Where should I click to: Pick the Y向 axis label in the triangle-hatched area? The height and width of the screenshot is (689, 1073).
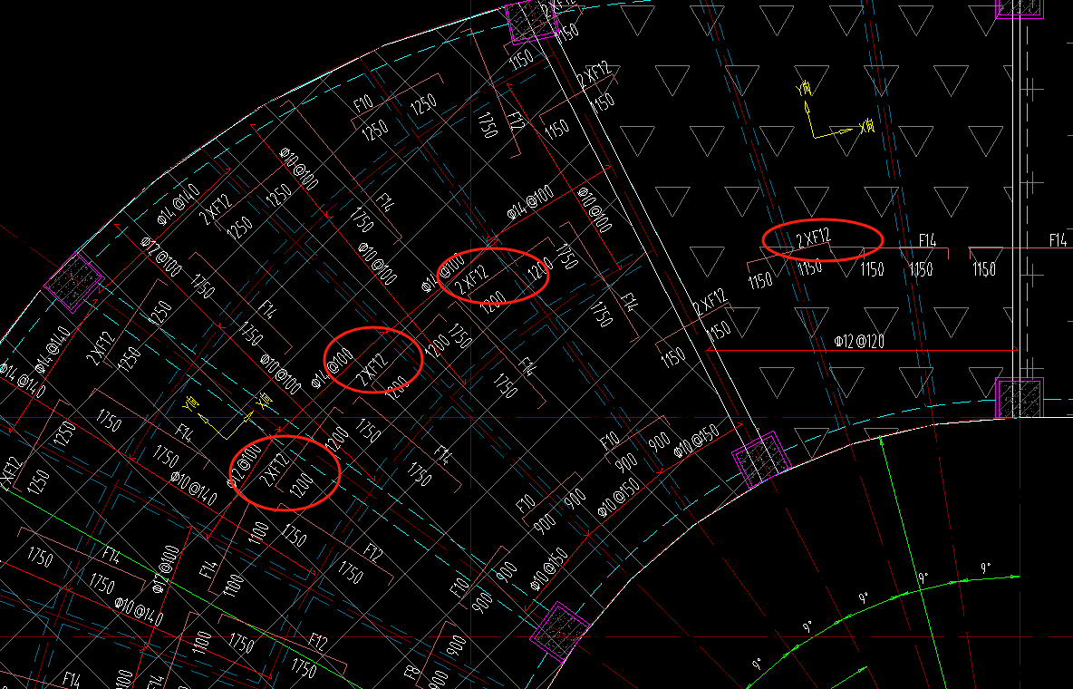pyautogui.click(x=804, y=88)
